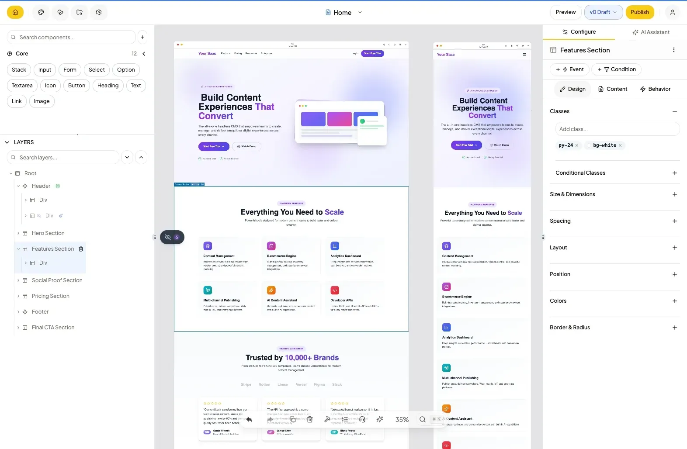The image size is (687, 449).
Task: Switch to the Content tab
Action: click(612, 89)
